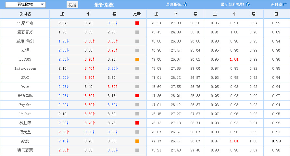This screenshot has width=290, height=156.
Task: Click the bold 0.99 payout value for 必发
Action: (x=276, y=141)
